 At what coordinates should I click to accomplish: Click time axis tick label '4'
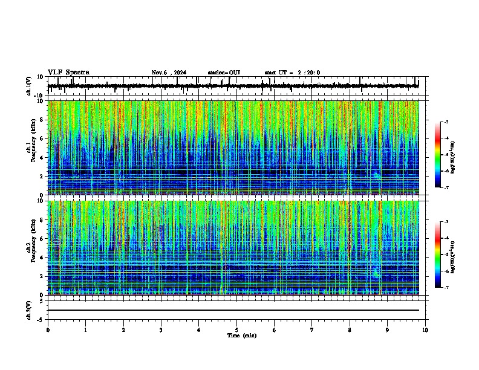(199, 330)
